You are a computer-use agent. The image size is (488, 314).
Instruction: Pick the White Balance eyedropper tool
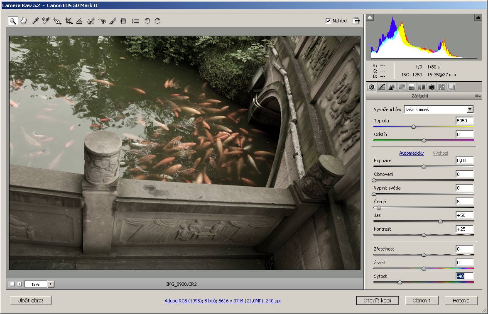[x=35, y=21]
